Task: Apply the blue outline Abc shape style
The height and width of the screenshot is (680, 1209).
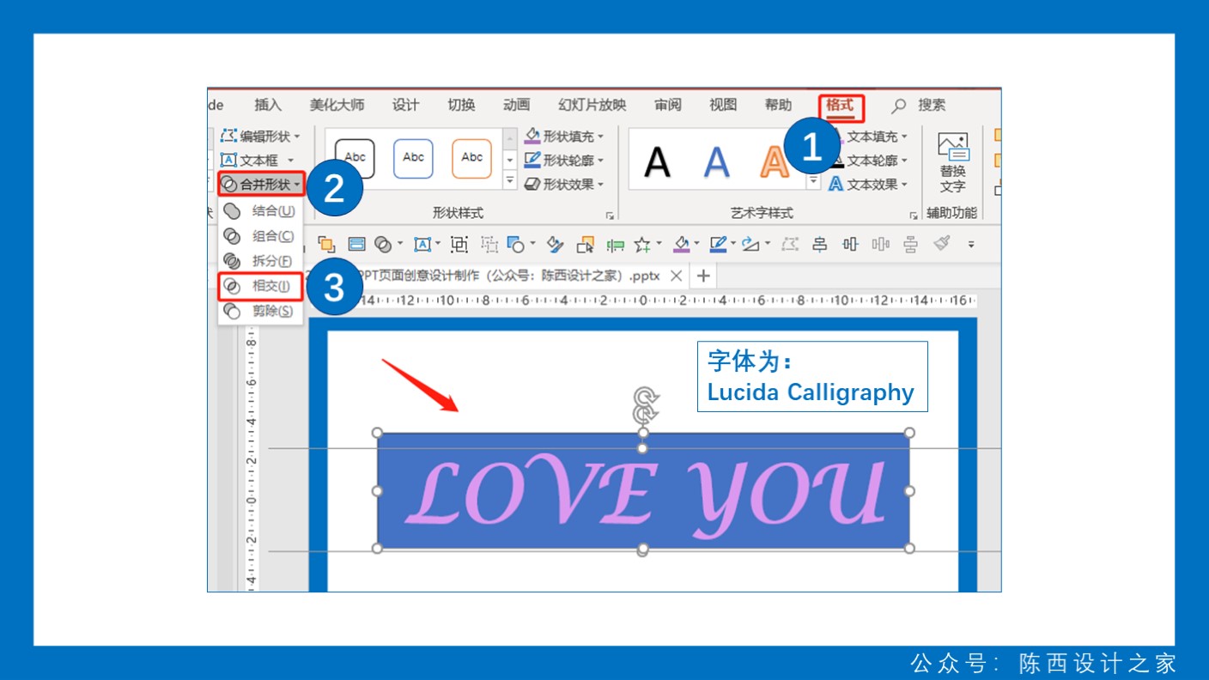Action: (413, 159)
